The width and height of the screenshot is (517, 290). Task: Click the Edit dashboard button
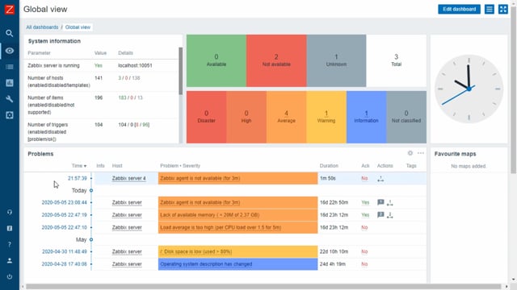pyautogui.click(x=459, y=9)
